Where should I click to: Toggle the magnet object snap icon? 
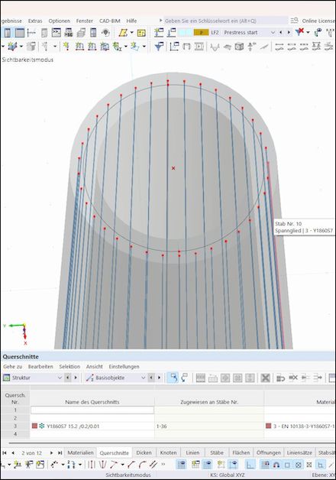pyautogui.click(x=276, y=465)
